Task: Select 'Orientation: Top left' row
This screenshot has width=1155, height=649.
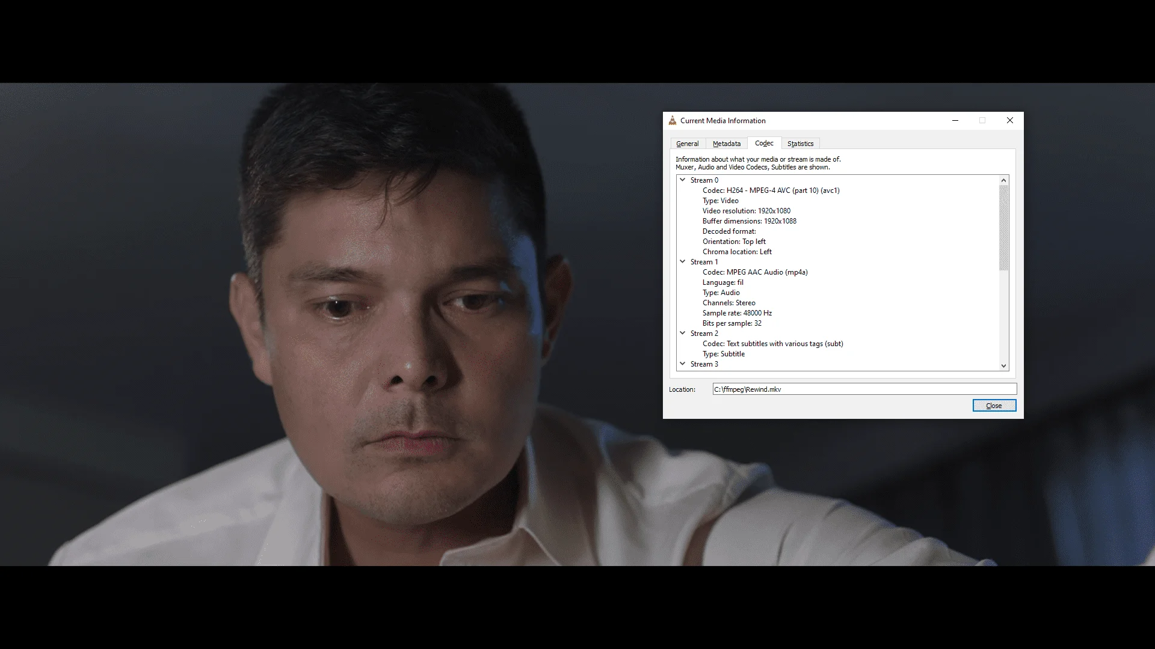Action: 734,242
